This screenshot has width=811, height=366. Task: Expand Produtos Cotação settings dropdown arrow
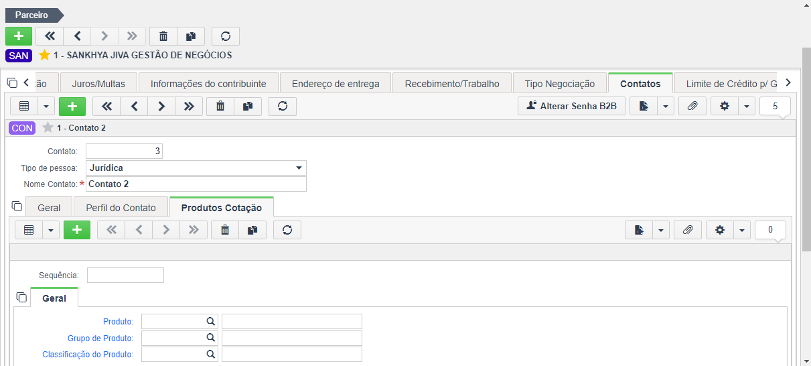coord(742,230)
